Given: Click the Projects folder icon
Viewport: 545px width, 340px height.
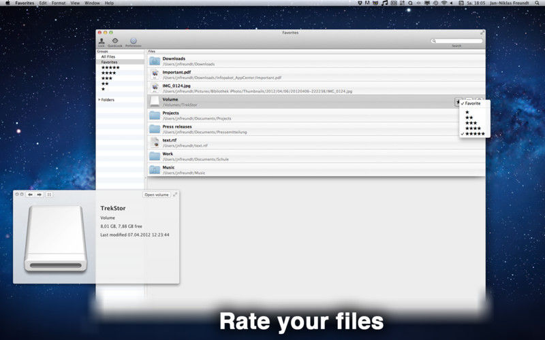Looking at the screenshot, I should [155, 115].
